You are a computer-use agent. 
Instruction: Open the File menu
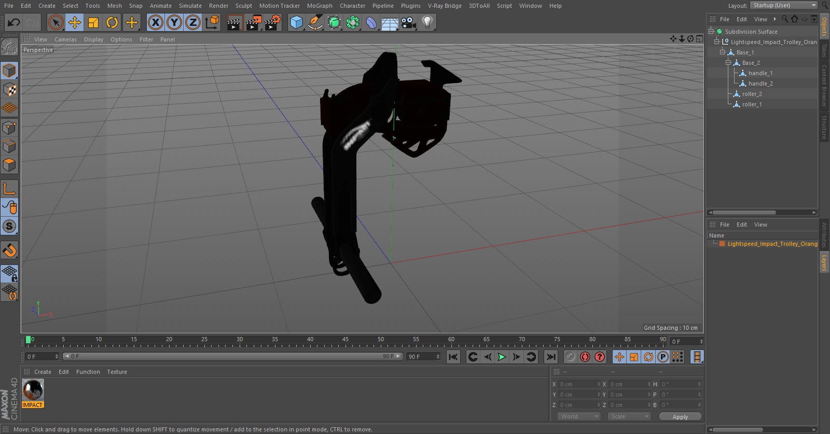pos(9,6)
